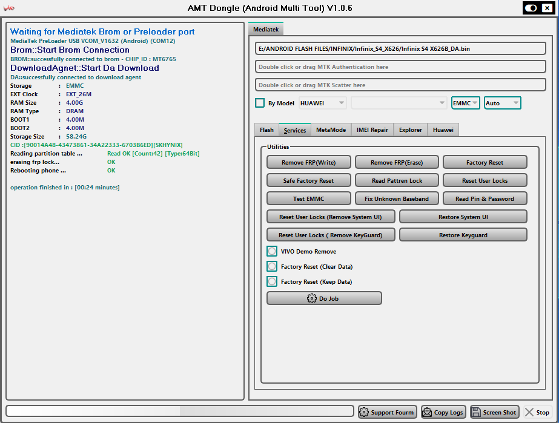Click the Copy Logs envelope icon
Viewport: 559px width, 423px height.
427,412
